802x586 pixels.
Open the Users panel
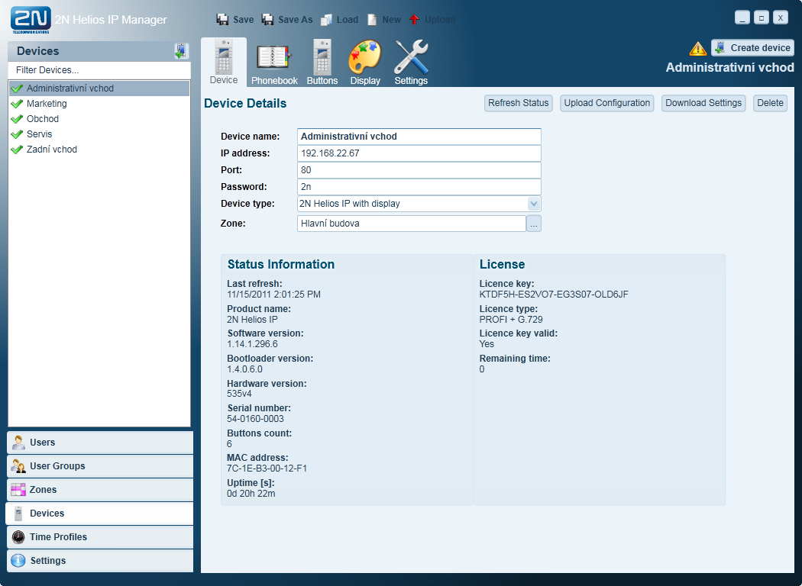click(100, 443)
